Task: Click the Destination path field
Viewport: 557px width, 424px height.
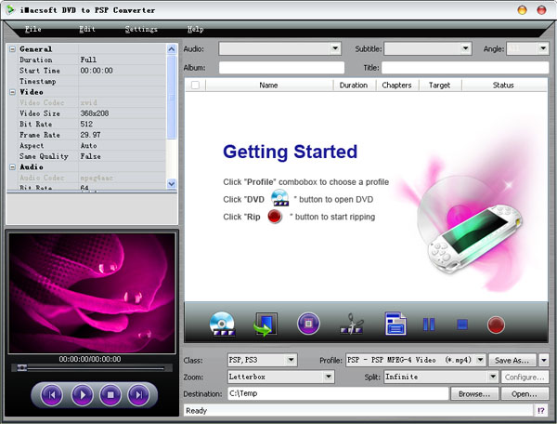Action: (x=338, y=393)
